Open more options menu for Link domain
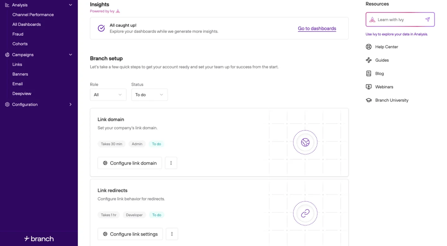The image size is (447, 246). [x=171, y=163]
